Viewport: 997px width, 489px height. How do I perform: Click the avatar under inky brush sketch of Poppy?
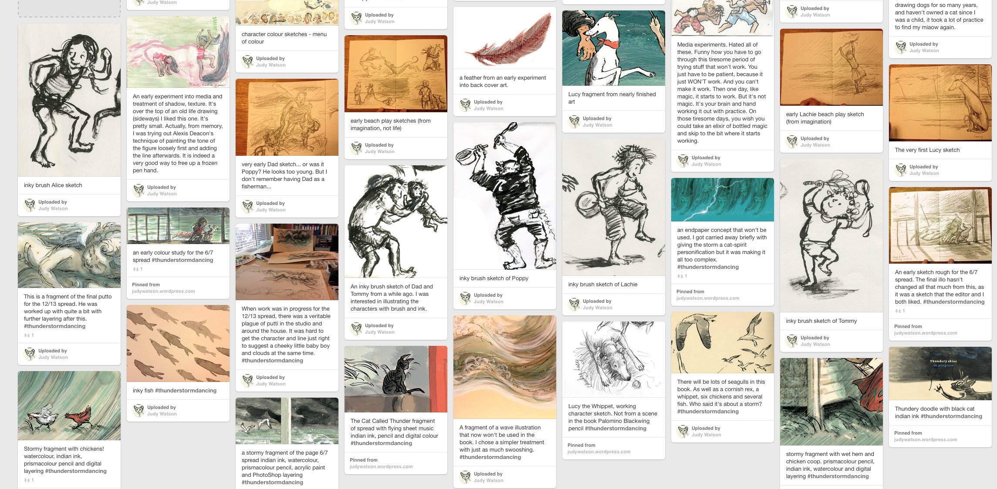click(x=465, y=298)
